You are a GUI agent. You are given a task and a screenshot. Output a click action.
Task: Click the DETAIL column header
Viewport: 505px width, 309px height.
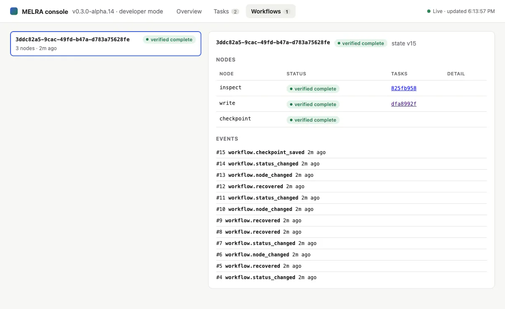(456, 74)
